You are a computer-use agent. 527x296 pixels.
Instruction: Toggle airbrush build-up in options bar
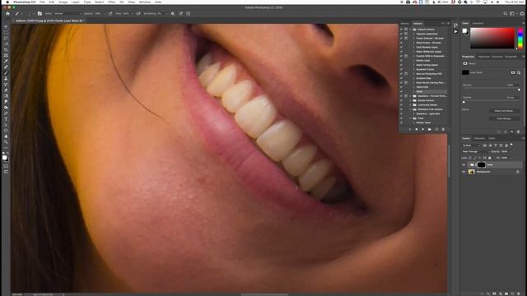coord(138,14)
